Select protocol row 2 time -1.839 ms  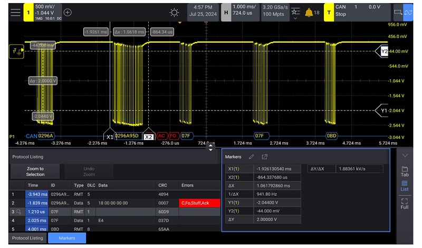click(37, 203)
